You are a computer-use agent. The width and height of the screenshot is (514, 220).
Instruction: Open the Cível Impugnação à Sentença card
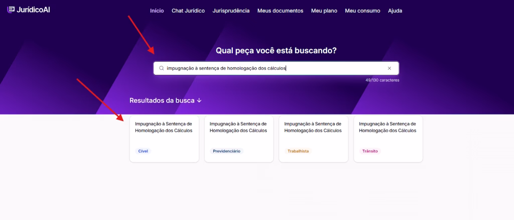pos(164,139)
